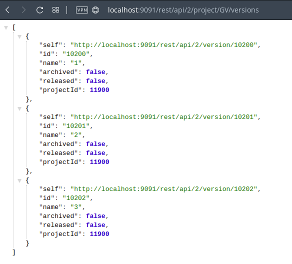Screen dimensions: 292x264
Task: Click the address bar URL
Action: (183, 10)
